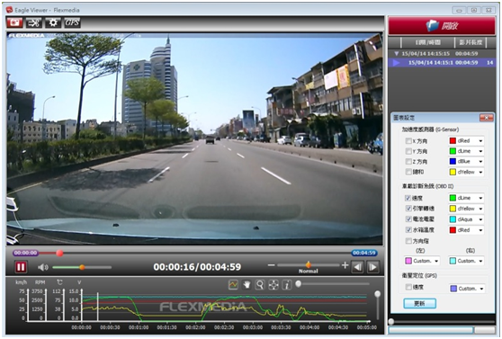
Task: Click the 00:04:59 end time marker
Action: (364, 253)
